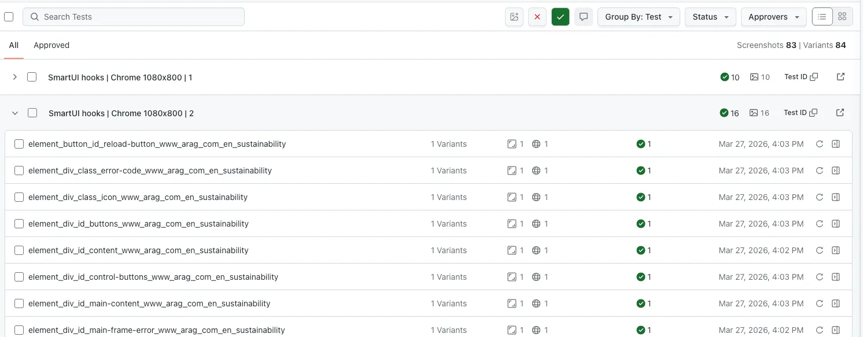Refresh the element_div_class_error-code row
Screen dimensions: 863x337
(x=820, y=171)
